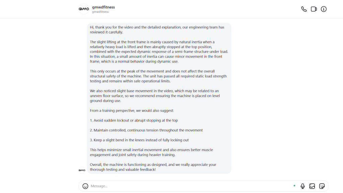Open conversation details via the info icon
Image resolution: width=343 pixels, height=193 pixels.
[324, 9]
